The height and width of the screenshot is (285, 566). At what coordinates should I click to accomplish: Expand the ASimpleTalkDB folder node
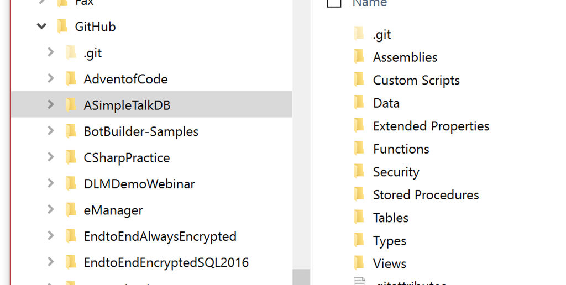point(51,104)
